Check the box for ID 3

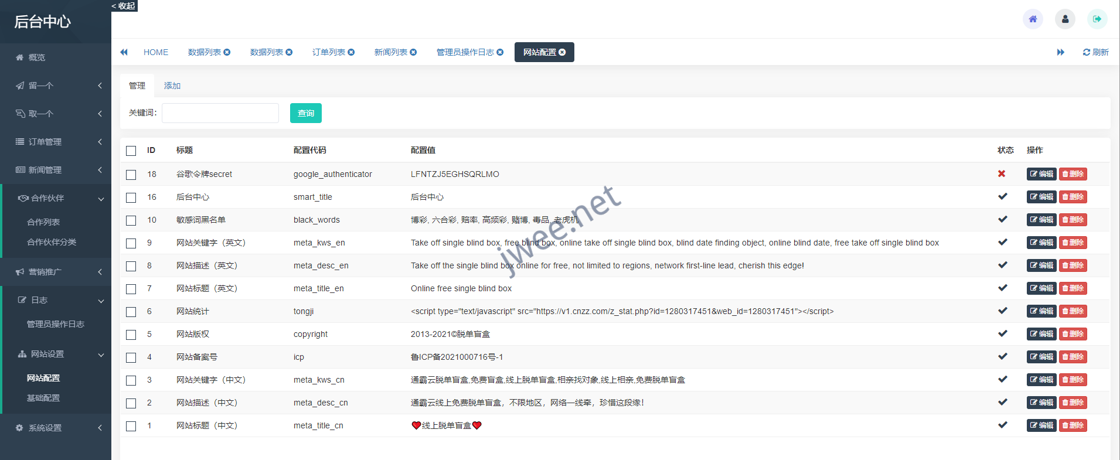(x=131, y=380)
